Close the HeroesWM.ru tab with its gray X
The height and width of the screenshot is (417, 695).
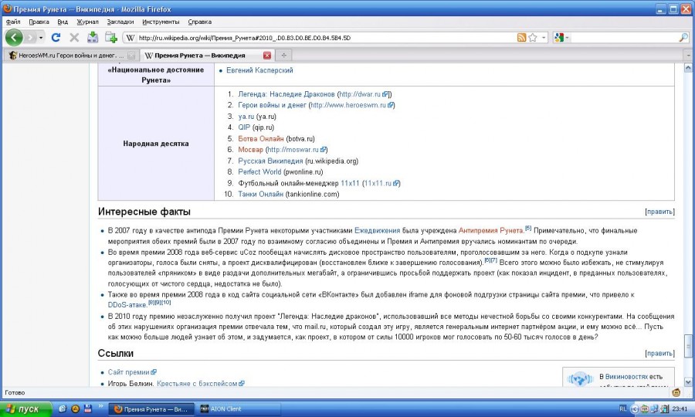pyautogui.click(x=131, y=56)
